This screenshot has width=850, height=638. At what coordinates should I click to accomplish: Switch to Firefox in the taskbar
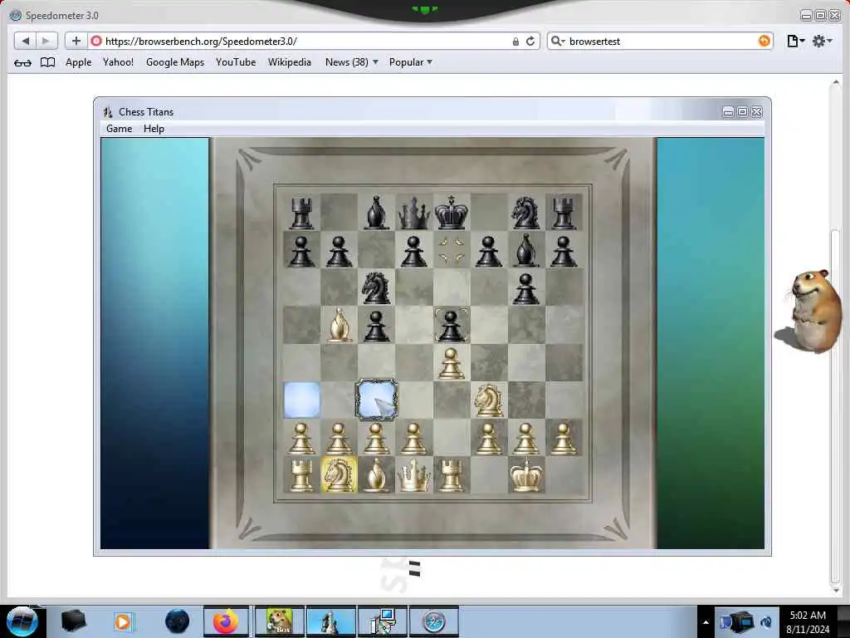point(226,621)
